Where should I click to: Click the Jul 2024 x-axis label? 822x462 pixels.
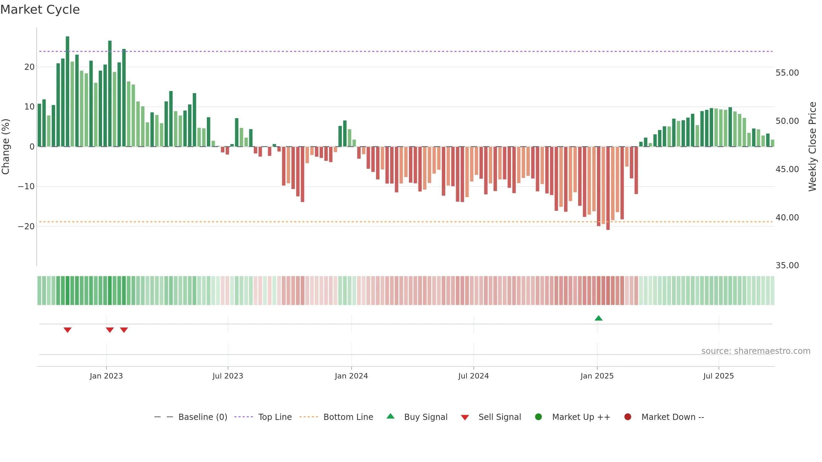point(474,376)
